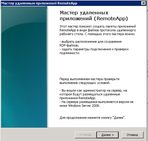The height and width of the screenshot is (141, 148).
Task: Click the line "Перед выполнением мастера проверьте"
Action: coord(89,79)
